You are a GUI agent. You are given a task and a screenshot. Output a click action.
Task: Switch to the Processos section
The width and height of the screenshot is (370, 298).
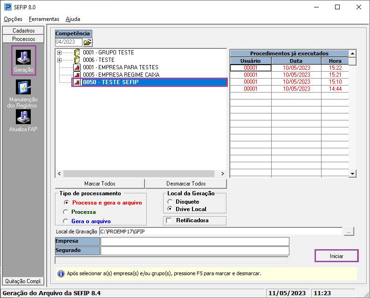[x=23, y=39]
